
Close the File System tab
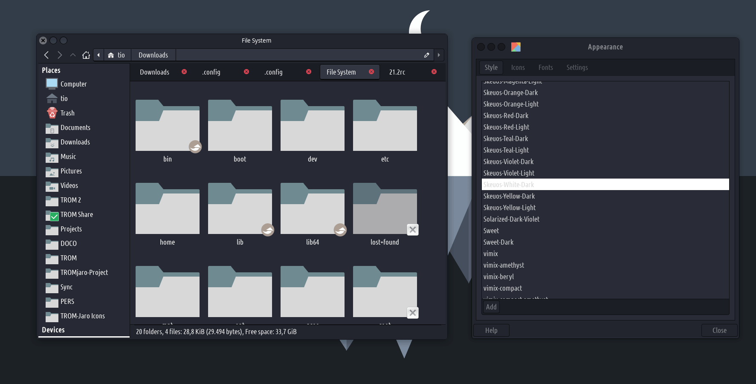pos(371,72)
